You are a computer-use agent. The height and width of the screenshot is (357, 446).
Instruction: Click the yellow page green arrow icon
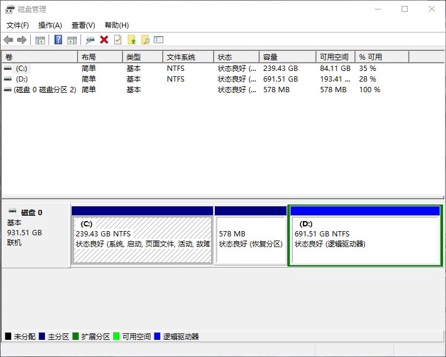click(x=132, y=40)
